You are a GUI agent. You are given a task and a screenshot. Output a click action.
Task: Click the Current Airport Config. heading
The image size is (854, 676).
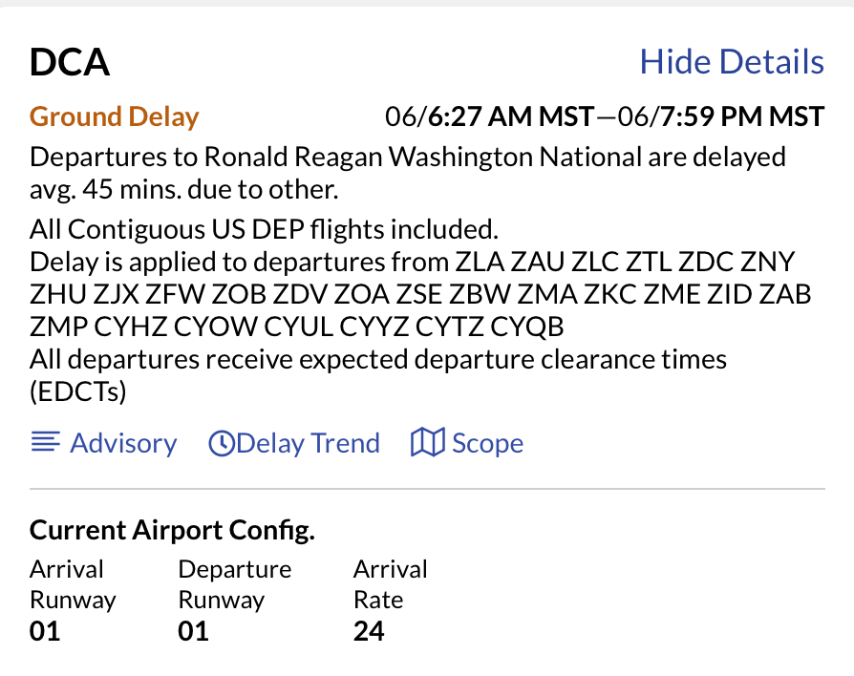(x=172, y=531)
